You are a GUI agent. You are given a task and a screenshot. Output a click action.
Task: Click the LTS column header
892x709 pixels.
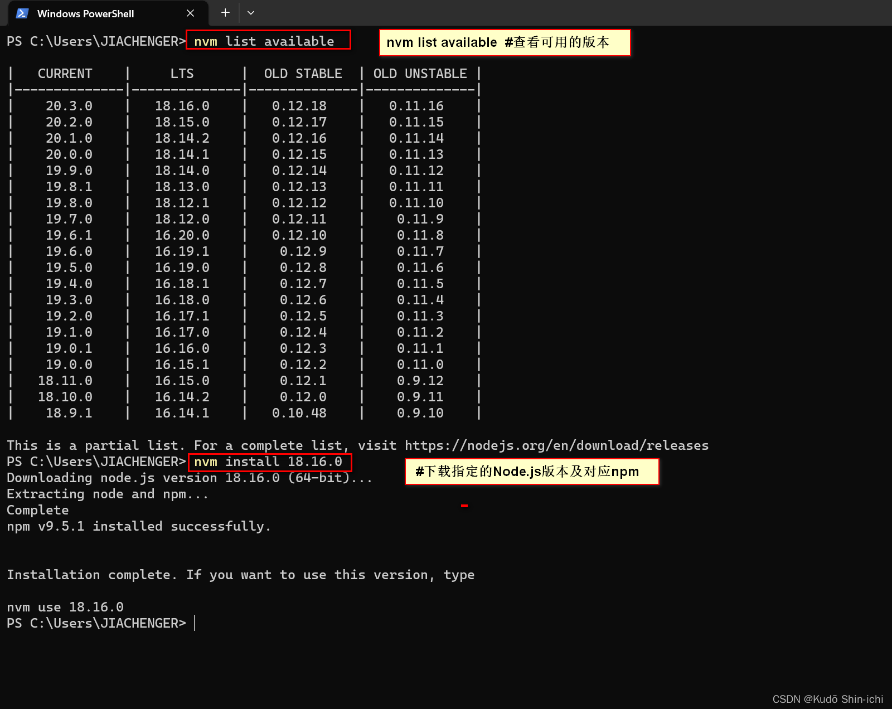[x=182, y=74]
